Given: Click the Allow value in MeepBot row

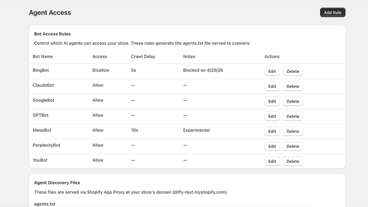Looking at the screenshot, I should click(98, 130).
